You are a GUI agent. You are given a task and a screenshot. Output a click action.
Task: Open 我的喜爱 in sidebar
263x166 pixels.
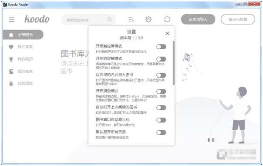(25, 47)
